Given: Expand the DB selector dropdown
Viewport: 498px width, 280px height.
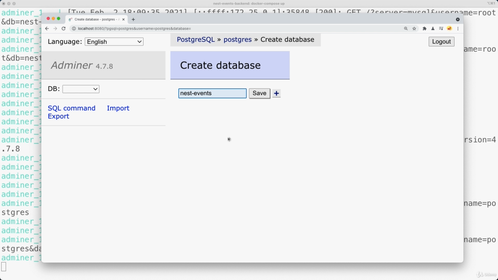Looking at the screenshot, I should (81, 89).
